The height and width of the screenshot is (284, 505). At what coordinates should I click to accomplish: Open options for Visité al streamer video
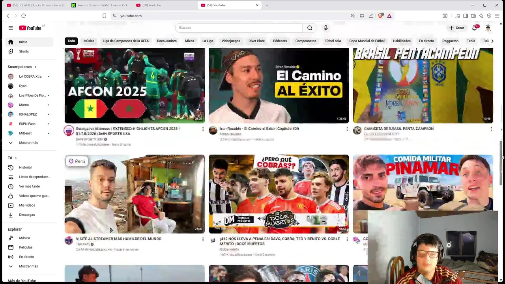tap(203, 239)
